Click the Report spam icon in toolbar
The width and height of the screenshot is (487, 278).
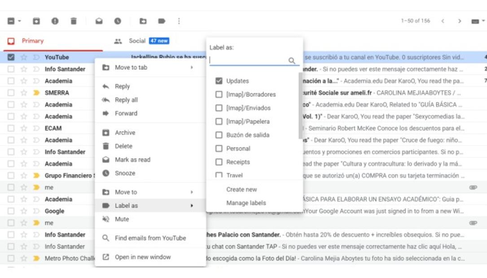coord(55,21)
